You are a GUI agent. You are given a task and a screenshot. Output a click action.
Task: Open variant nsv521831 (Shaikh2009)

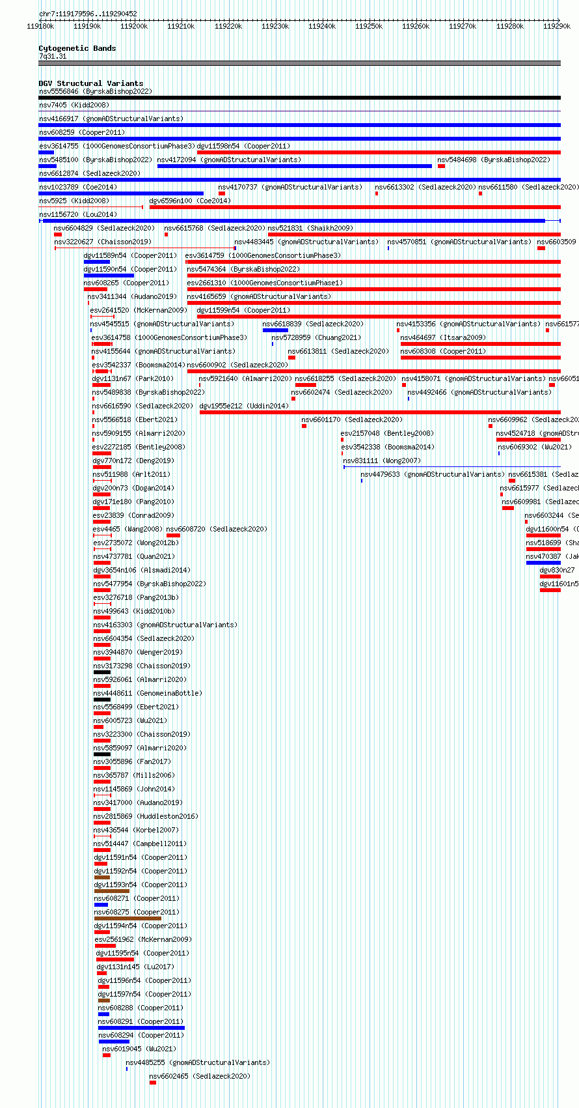click(311, 228)
